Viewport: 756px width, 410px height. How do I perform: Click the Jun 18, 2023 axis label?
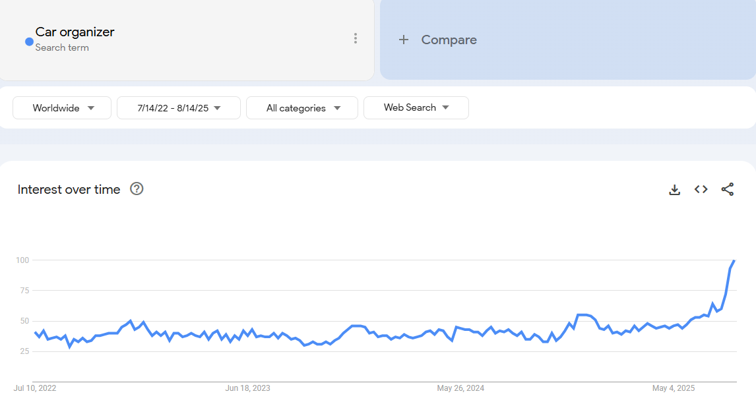pos(247,388)
